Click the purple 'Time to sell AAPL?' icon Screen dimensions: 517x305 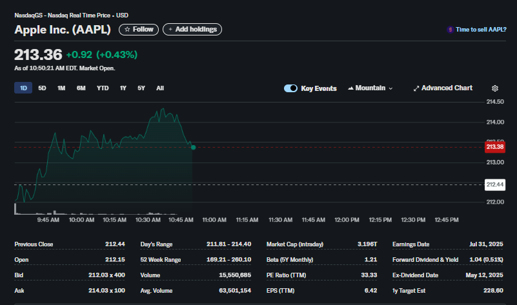(451, 30)
